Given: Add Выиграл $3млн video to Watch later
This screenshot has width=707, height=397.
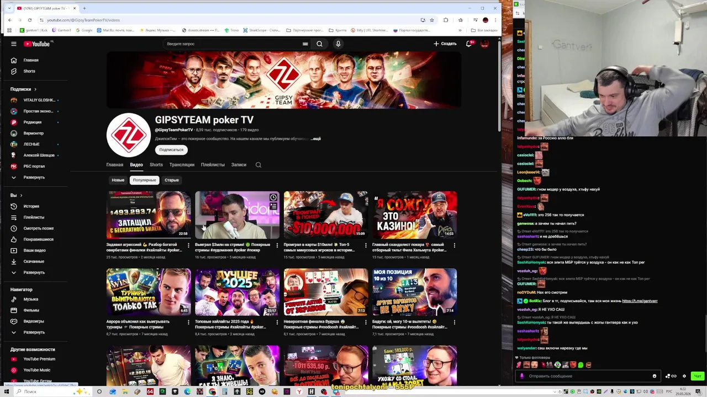Looking at the screenshot, I should [x=273, y=197].
